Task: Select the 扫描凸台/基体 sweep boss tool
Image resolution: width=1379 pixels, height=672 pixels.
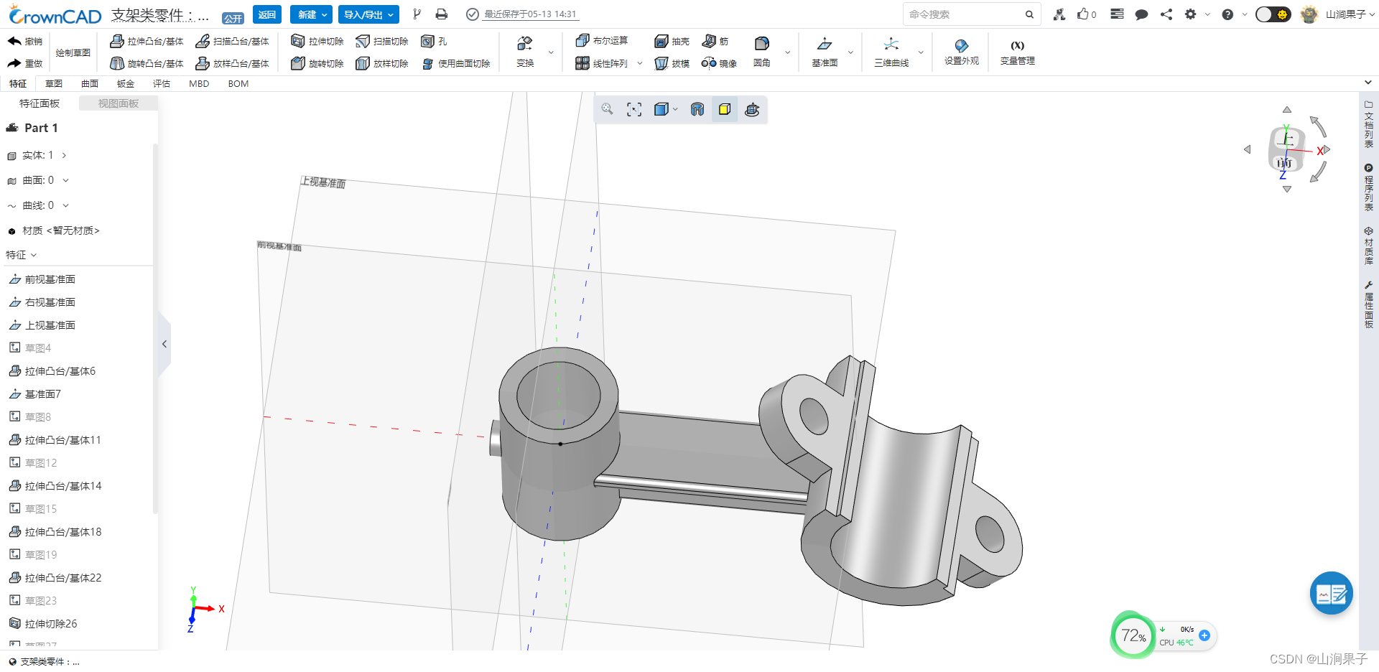Action: tap(233, 42)
